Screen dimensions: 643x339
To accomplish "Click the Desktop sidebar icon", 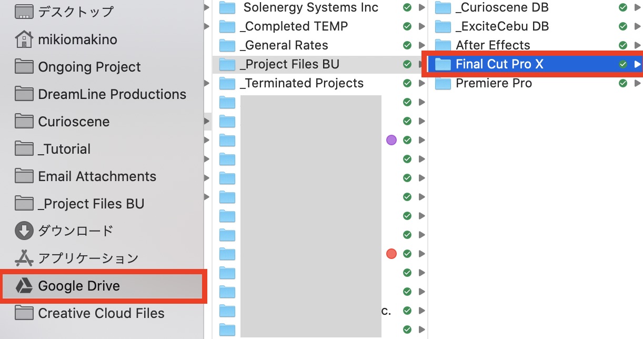I will click(24, 12).
